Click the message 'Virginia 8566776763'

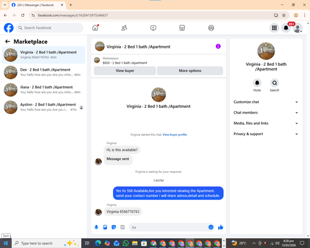coord(123,211)
